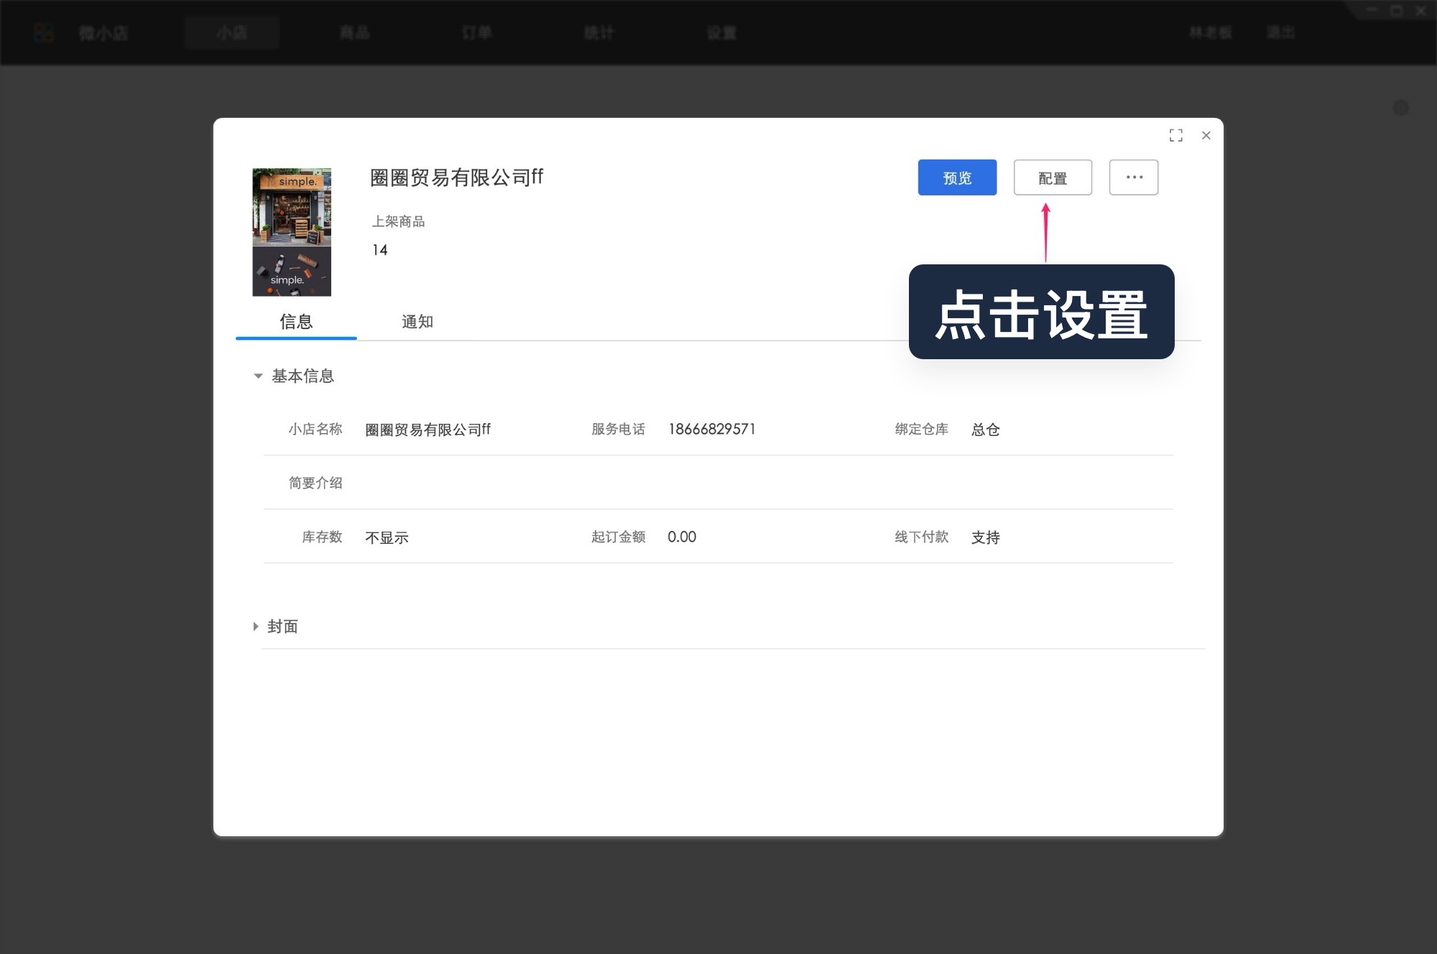The width and height of the screenshot is (1437, 954).
Task: Click the 林老板 account name
Action: (x=1210, y=32)
